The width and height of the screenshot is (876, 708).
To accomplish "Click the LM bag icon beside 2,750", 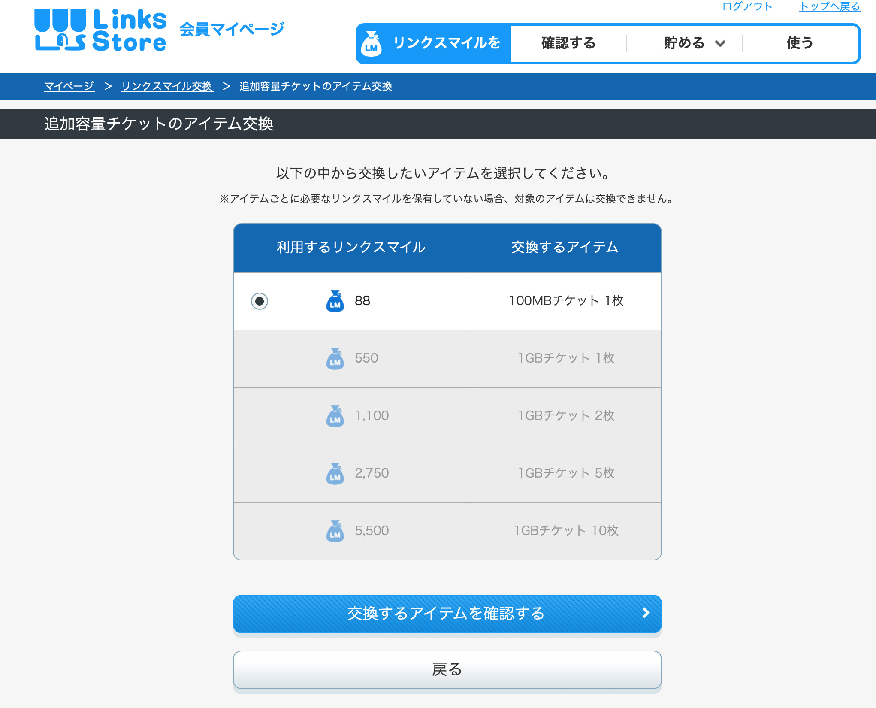I will pyautogui.click(x=335, y=474).
